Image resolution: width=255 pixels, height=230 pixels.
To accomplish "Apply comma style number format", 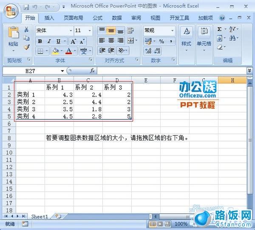I will [x=171, y=41].
